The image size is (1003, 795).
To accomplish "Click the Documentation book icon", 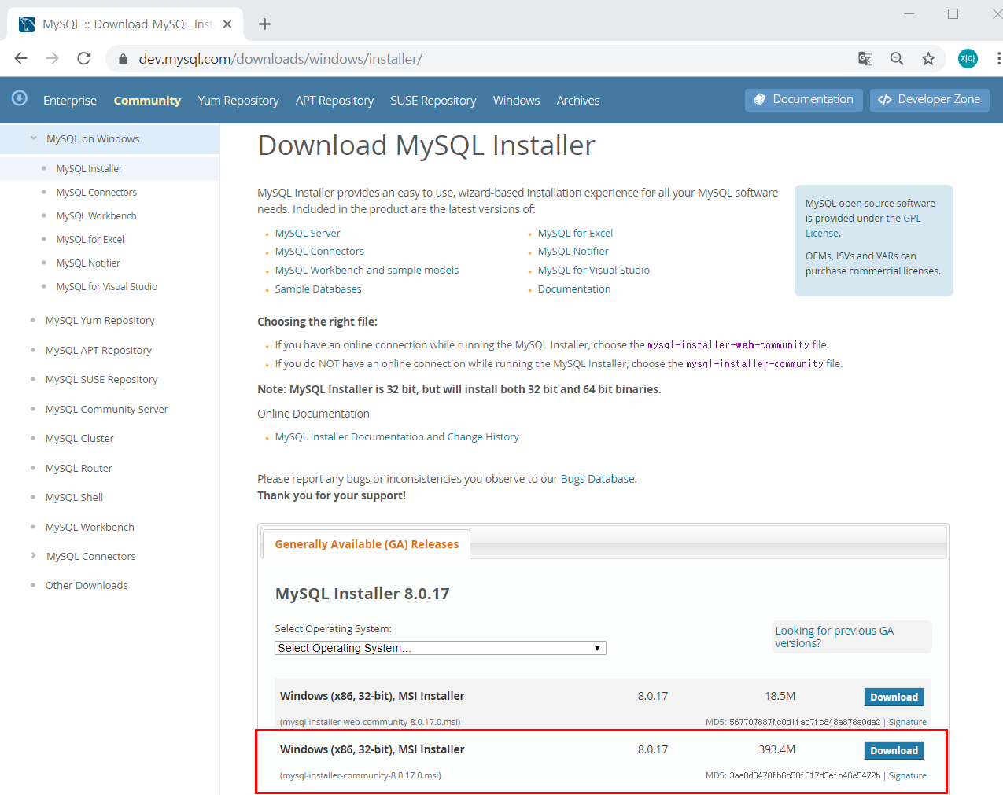I will click(x=759, y=100).
